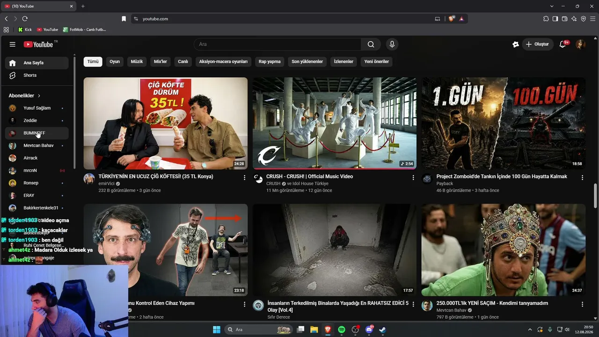The image size is (599, 337).
Task: Open Discord from the taskbar
Action: (x=369, y=330)
